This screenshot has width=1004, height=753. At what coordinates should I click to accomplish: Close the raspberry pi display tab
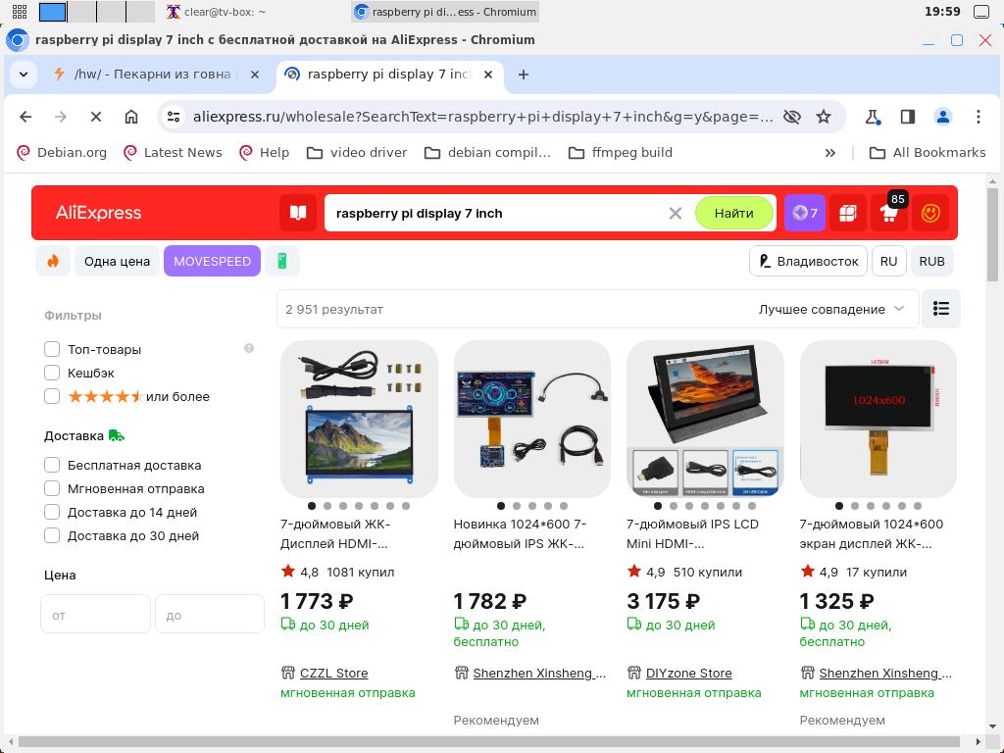[x=488, y=75]
